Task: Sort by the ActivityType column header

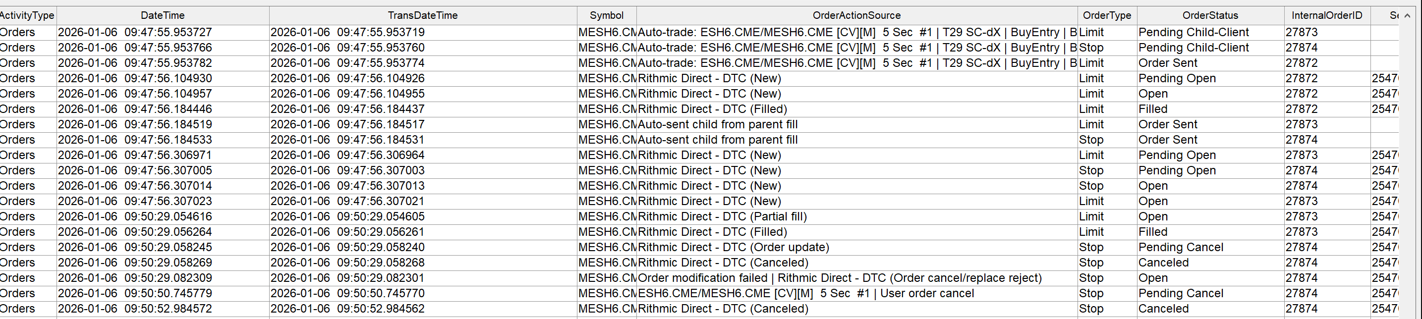Action: tap(27, 15)
